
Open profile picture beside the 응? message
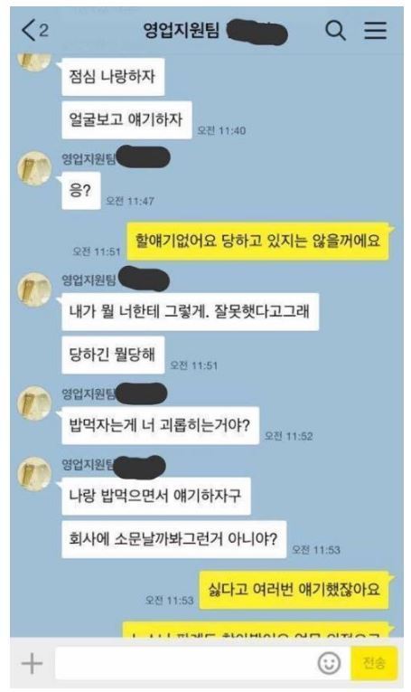pyautogui.click(x=34, y=168)
